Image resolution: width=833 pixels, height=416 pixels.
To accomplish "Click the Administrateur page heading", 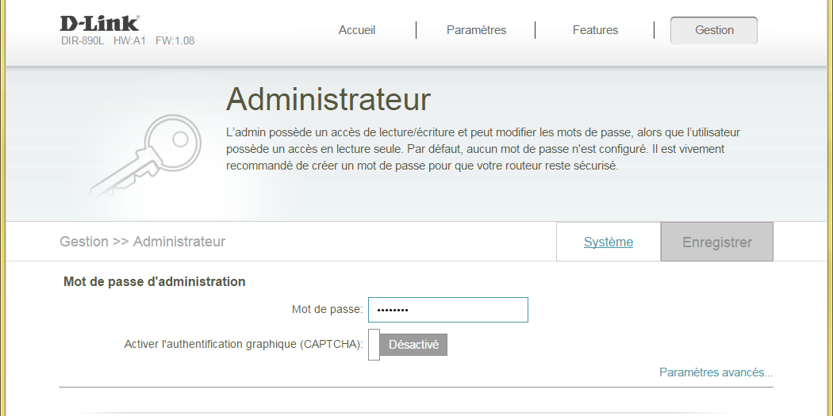I will [328, 100].
